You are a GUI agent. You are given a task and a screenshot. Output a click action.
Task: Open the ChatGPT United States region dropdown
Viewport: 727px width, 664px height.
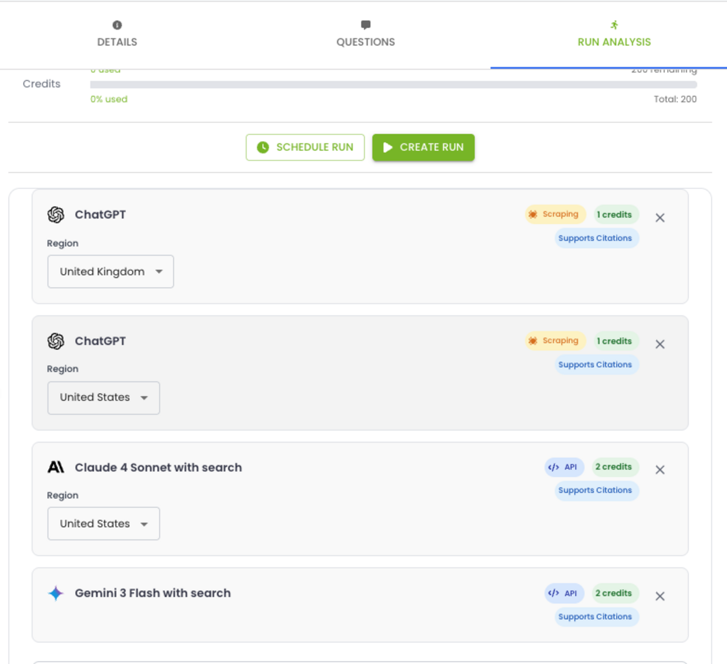point(104,398)
